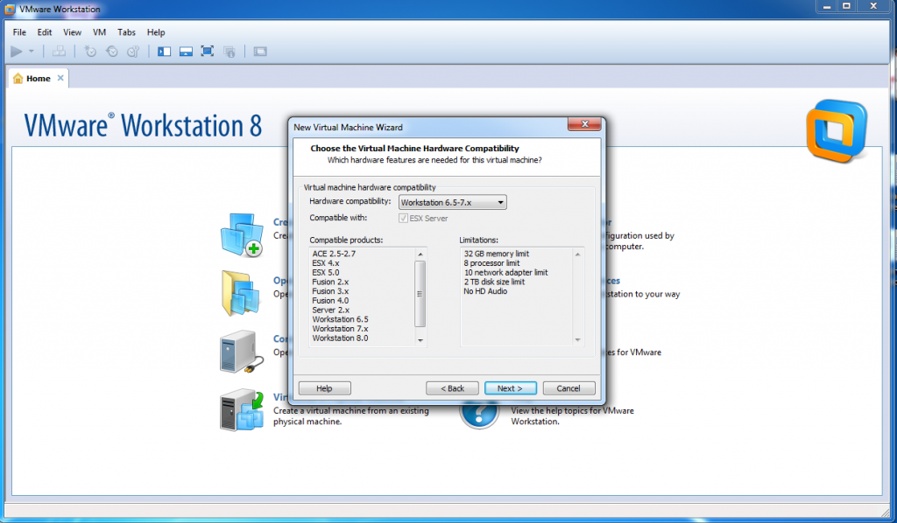
Task: Click the Full Screen toolbar icon
Action: click(x=208, y=52)
